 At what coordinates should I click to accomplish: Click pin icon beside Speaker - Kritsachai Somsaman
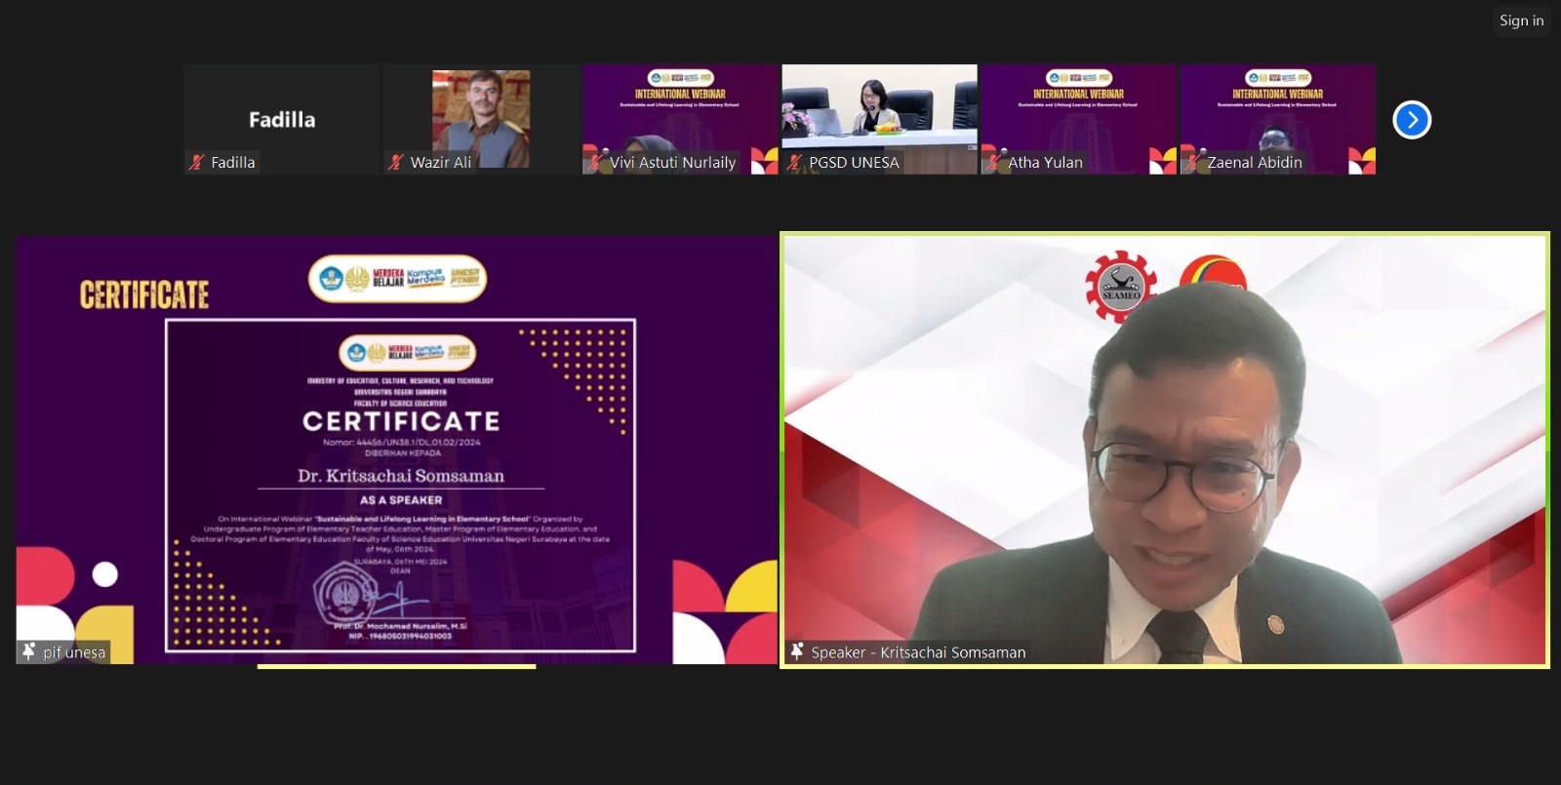click(797, 651)
